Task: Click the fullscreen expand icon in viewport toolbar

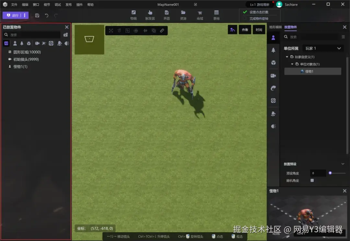Action: (x=111, y=30)
